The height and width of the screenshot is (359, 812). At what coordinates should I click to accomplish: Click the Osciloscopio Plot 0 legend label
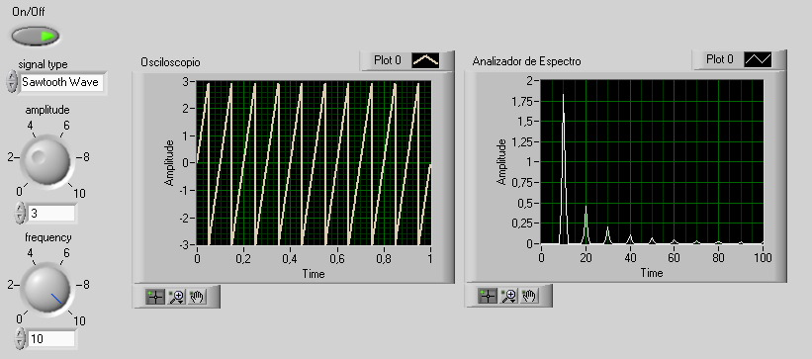click(388, 60)
